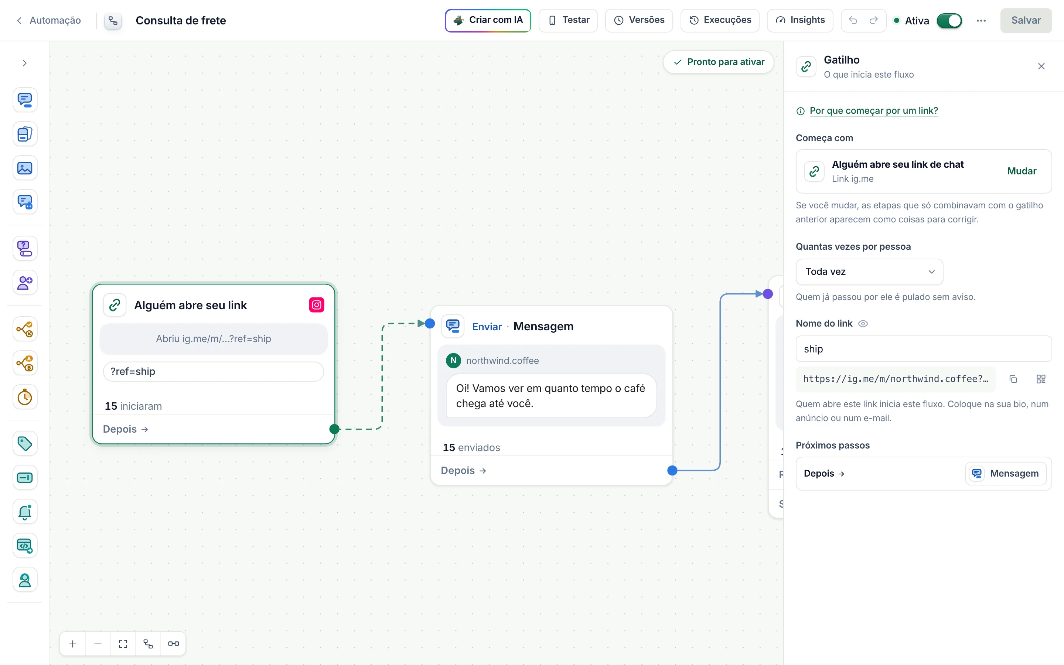Open the Por que começar por um link? link

click(x=873, y=111)
